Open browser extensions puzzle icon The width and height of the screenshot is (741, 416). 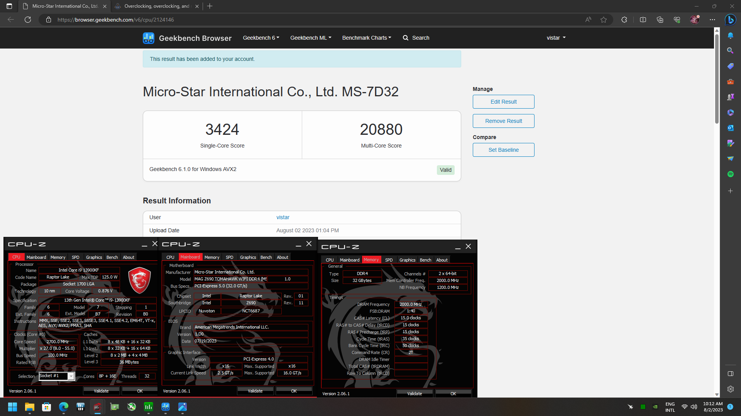[624, 20]
